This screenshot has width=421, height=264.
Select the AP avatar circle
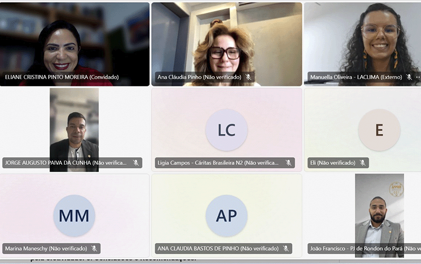[227, 216]
